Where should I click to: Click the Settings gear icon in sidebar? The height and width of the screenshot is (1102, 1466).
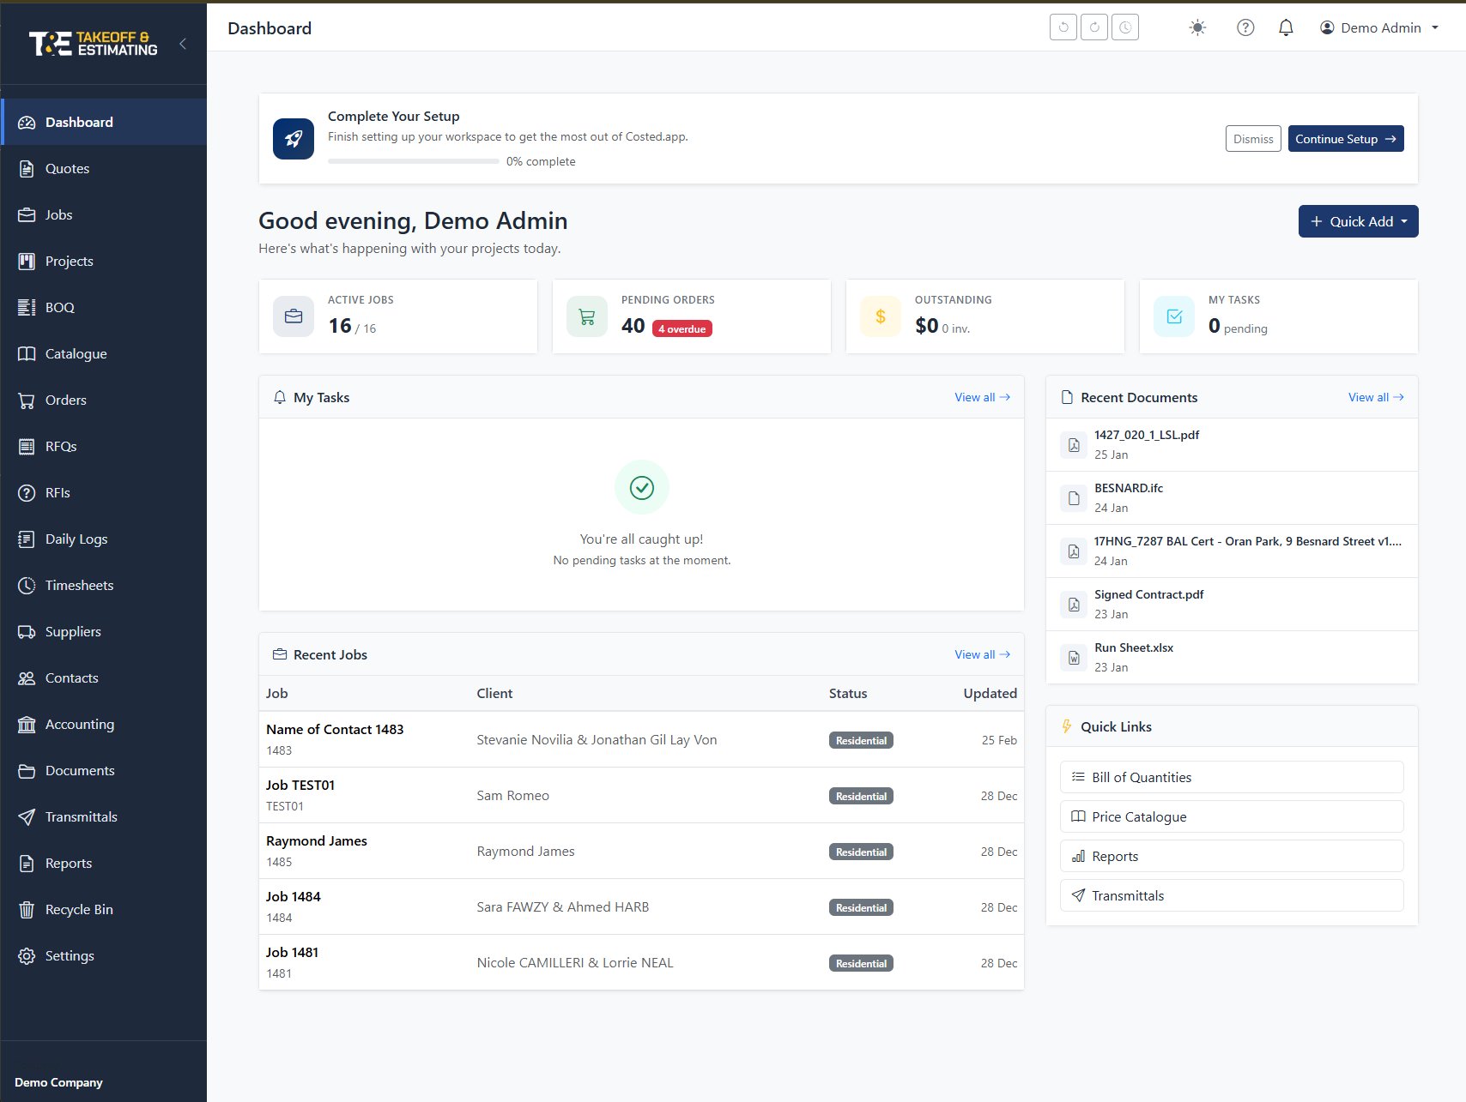tap(27, 956)
